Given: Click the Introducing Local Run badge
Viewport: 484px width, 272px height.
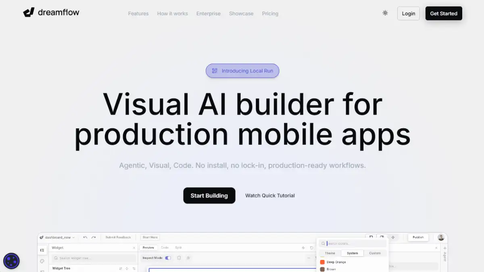Looking at the screenshot, I should pyautogui.click(x=242, y=71).
